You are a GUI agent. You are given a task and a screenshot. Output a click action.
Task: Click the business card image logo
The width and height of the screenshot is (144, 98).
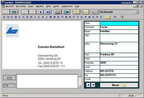click(x=12, y=31)
